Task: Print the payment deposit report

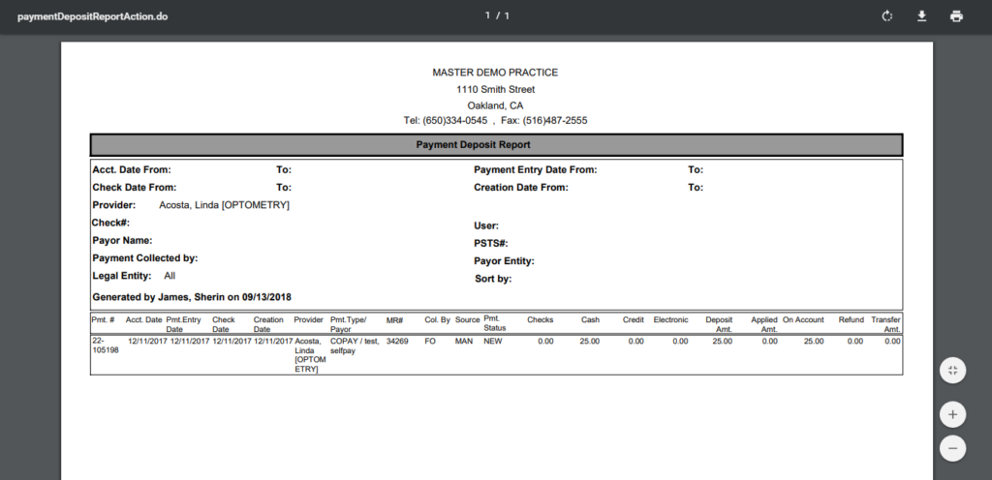Action: (x=956, y=16)
